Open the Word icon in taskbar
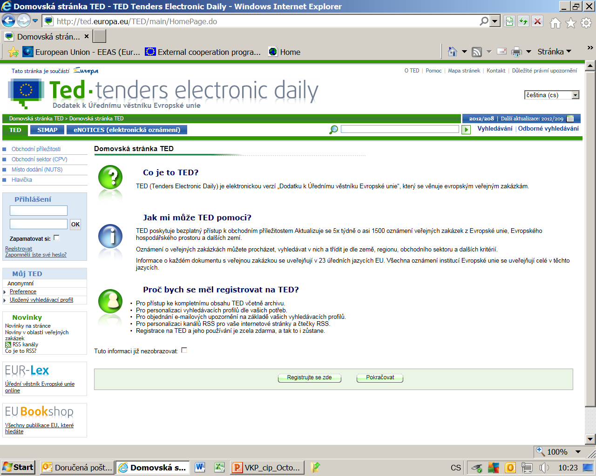The height and width of the screenshot is (476, 596). pyautogui.click(x=200, y=468)
